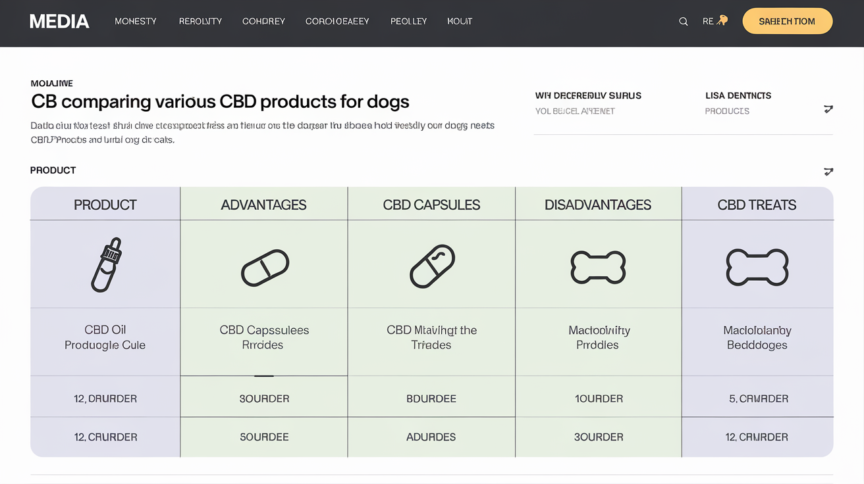The width and height of the screenshot is (864, 484).
Task: Open the PEOLLEY nav item
Action: click(x=408, y=22)
